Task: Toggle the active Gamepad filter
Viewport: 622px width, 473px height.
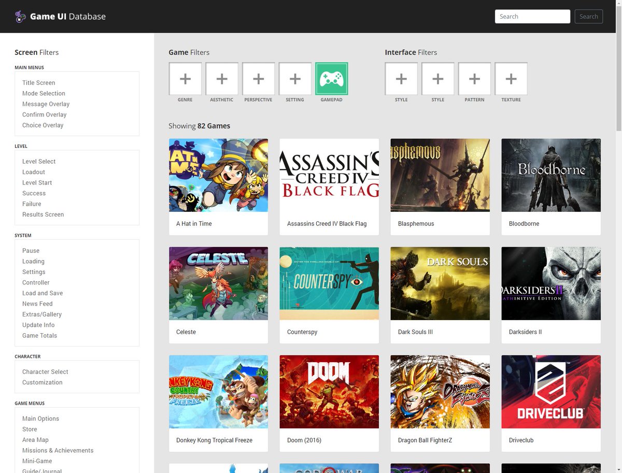Action: [x=332, y=79]
